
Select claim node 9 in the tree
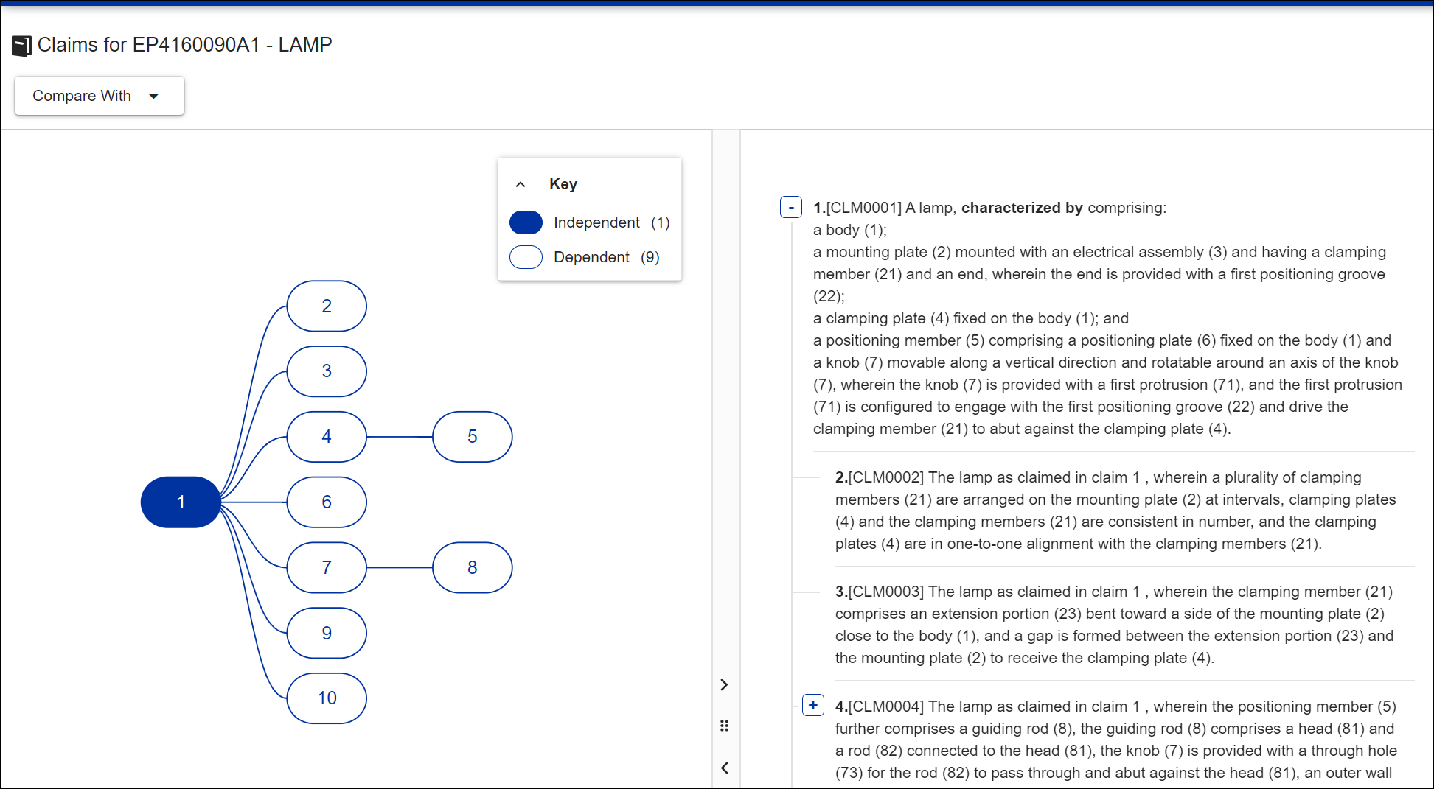(x=327, y=633)
